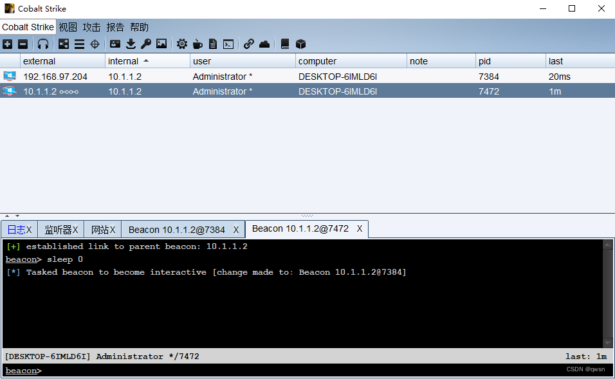This screenshot has height=379, width=615.
Task: Select the Beacon 10.1.1.2@7472 tab
Action: [x=300, y=228]
